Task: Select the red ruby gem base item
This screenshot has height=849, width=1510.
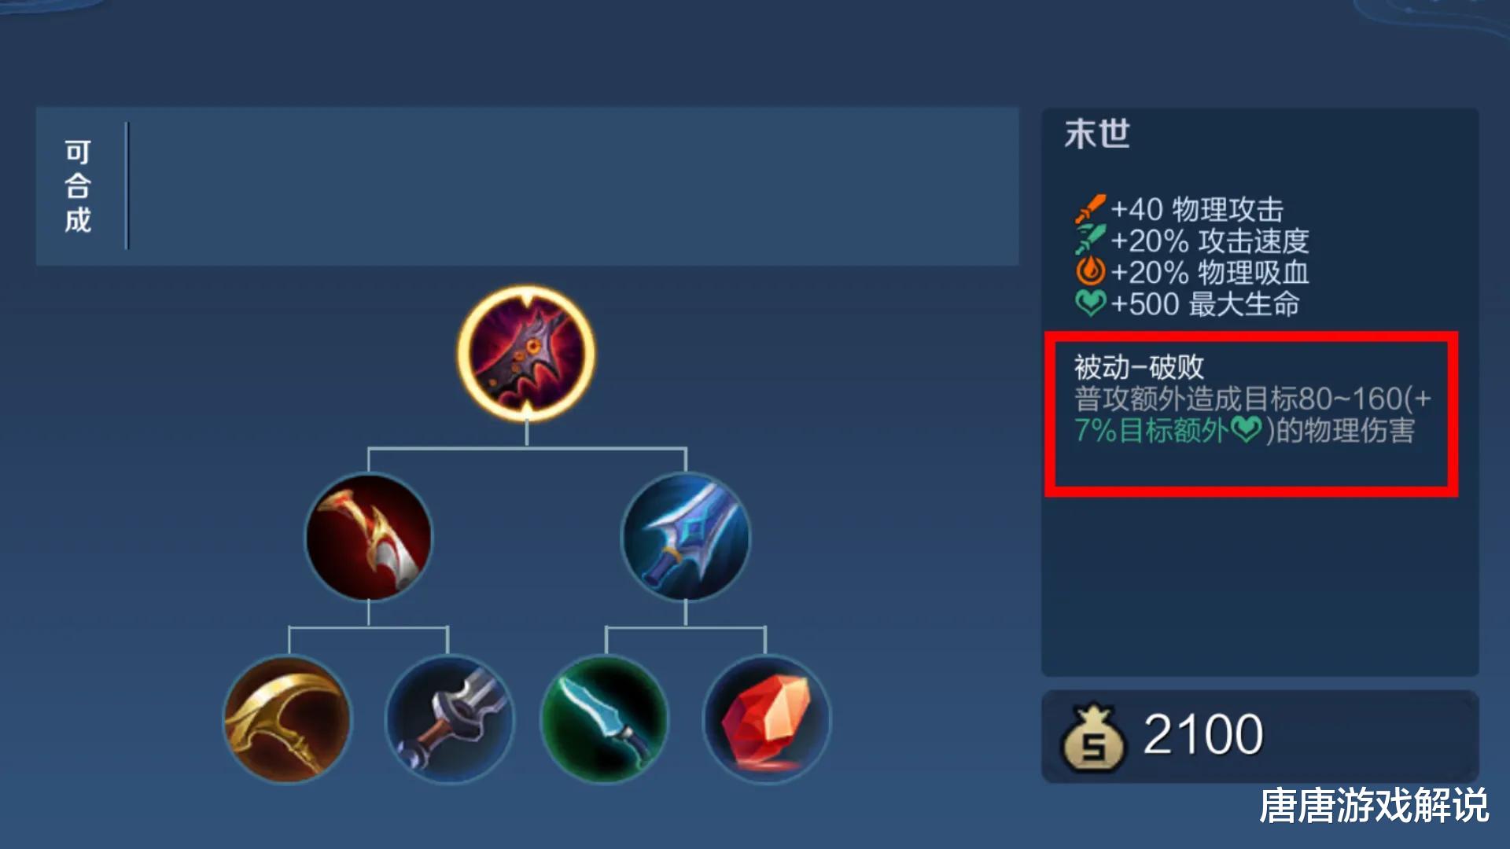Action: tap(766, 719)
